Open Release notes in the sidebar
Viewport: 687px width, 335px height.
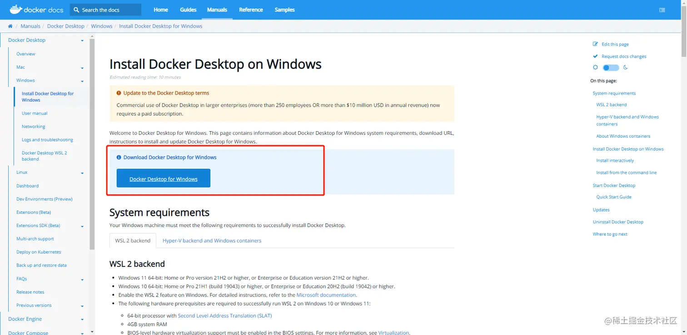[30, 292]
